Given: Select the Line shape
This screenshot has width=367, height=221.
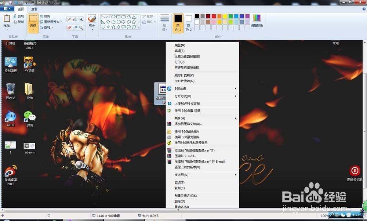Looking at the screenshot, I should pyautogui.click(x=103, y=17).
